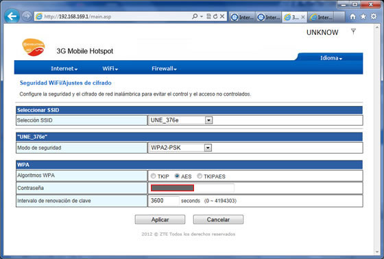
Task: Open the Modo de seguridad dropdown
Action: point(180,148)
